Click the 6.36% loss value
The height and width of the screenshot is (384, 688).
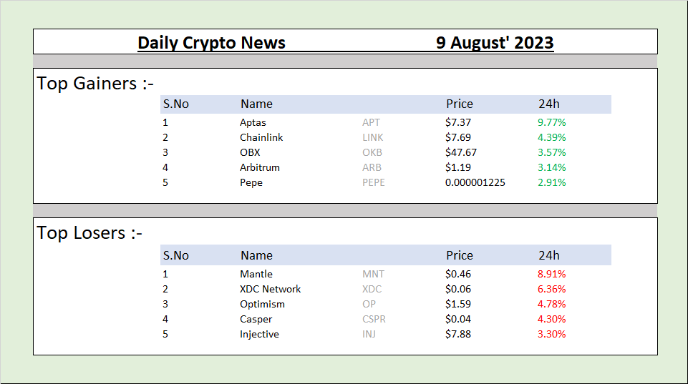551,289
